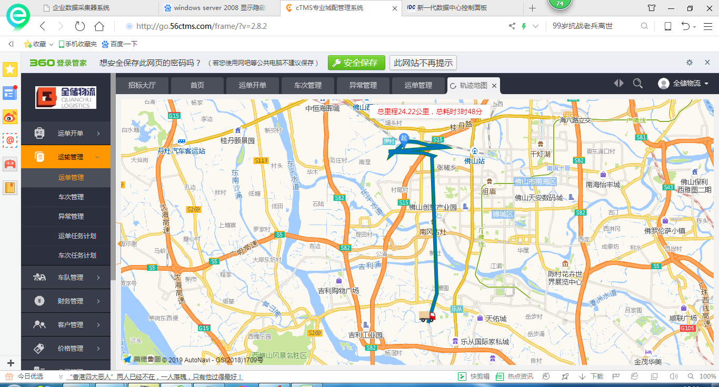Viewport: 719px width, 387px height.
Task: Click the left-right tab scroll arrows icon
Action: click(618, 84)
